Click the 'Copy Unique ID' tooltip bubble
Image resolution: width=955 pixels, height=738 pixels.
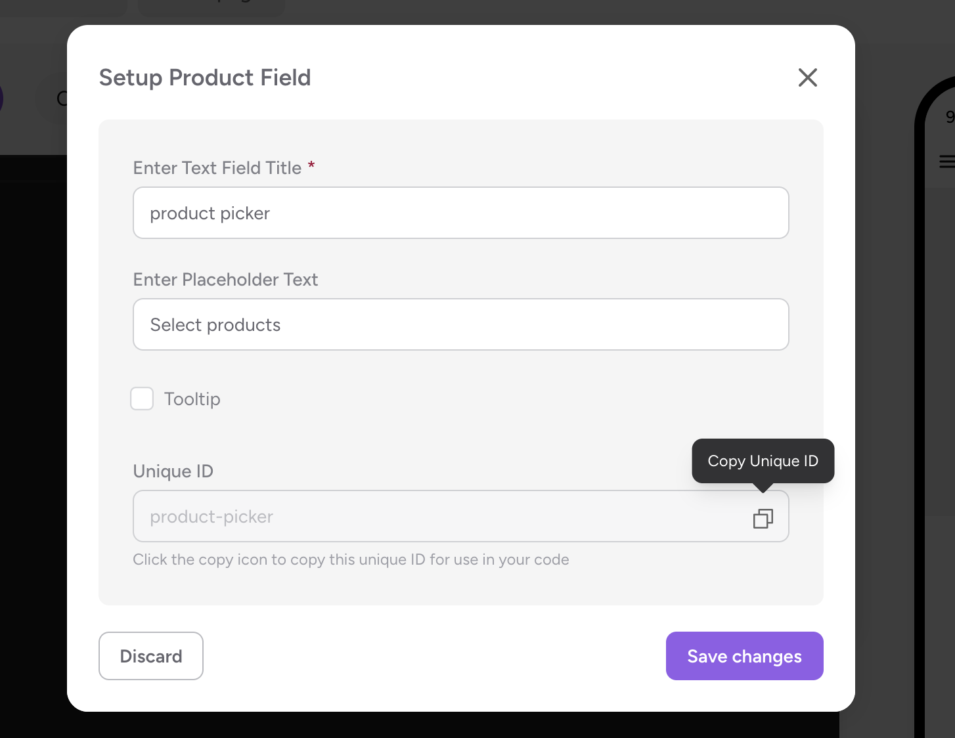click(763, 461)
